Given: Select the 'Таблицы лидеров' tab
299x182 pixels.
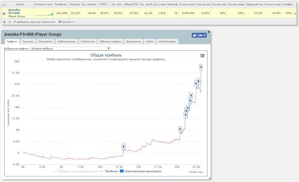Looking at the screenshot, I should [110, 41].
